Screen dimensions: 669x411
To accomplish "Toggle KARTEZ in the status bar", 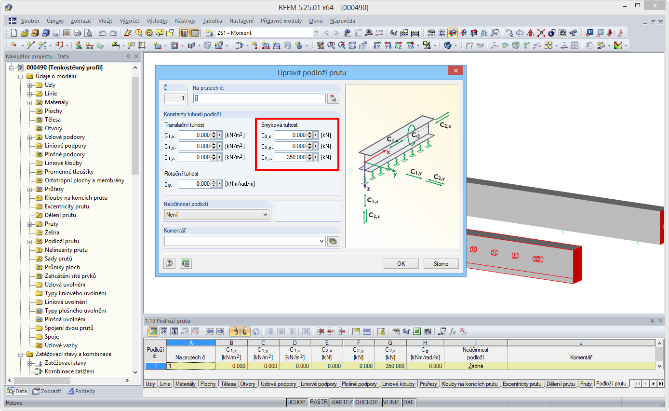I will click(x=342, y=402).
